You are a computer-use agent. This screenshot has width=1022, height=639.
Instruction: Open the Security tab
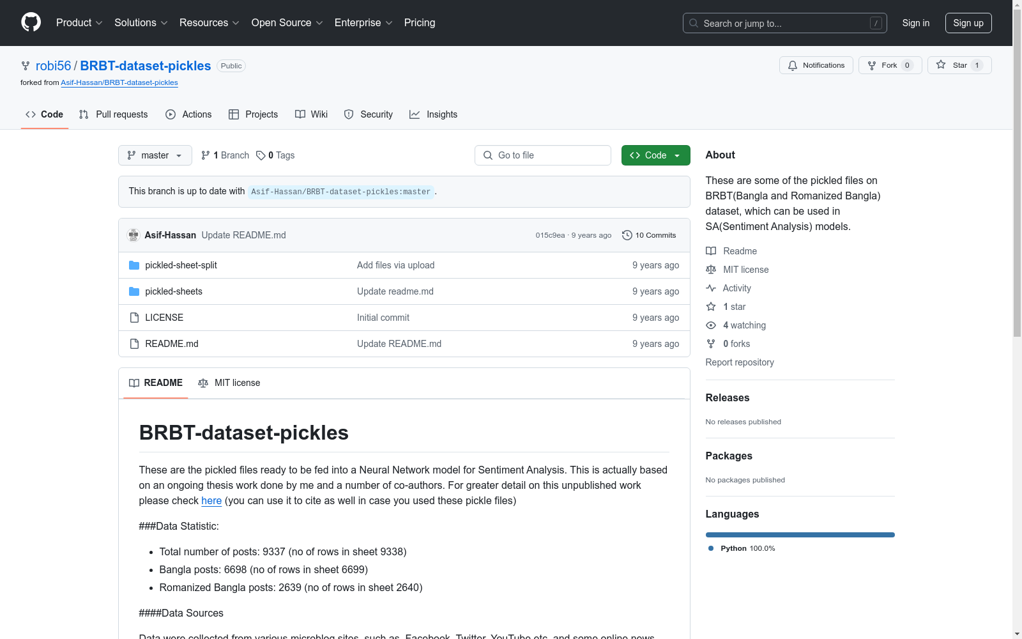coord(369,114)
